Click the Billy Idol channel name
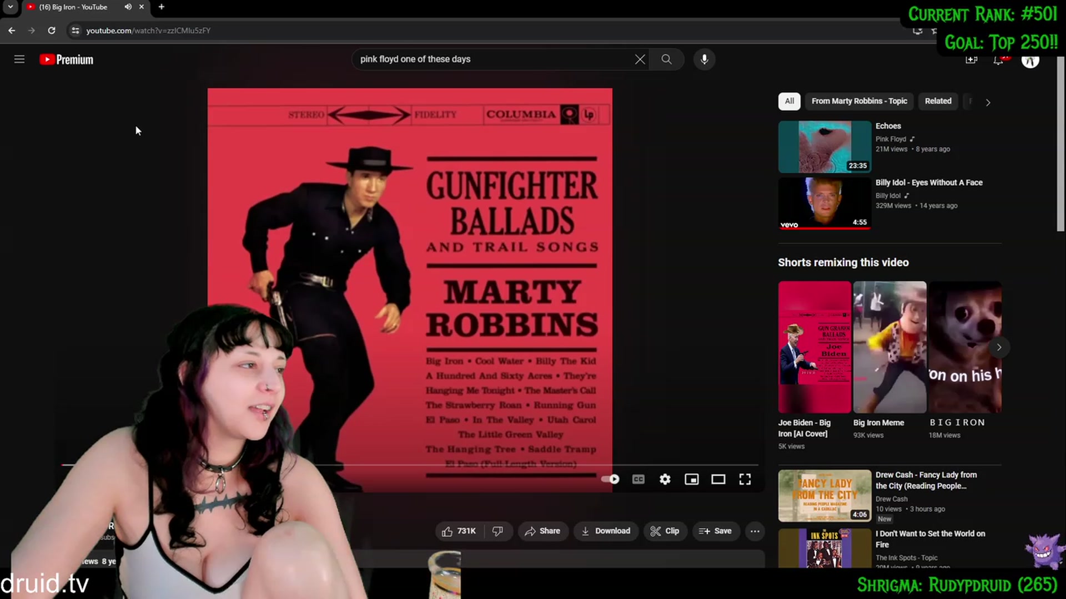The width and height of the screenshot is (1066, 599). 888,196
